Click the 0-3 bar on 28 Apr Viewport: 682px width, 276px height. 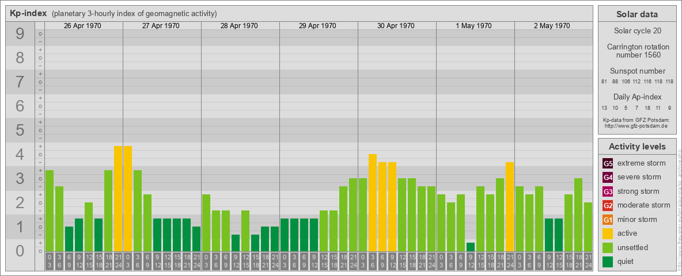pyautogui.click(x=206, y=223)
